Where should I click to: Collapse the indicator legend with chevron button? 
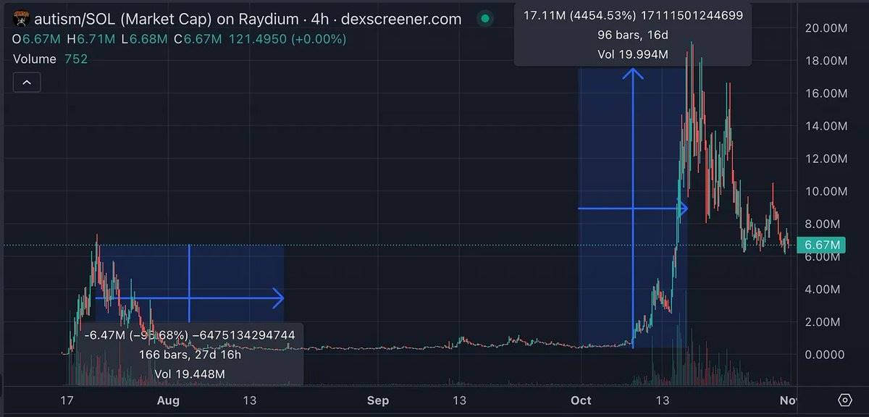click(27, 83)
